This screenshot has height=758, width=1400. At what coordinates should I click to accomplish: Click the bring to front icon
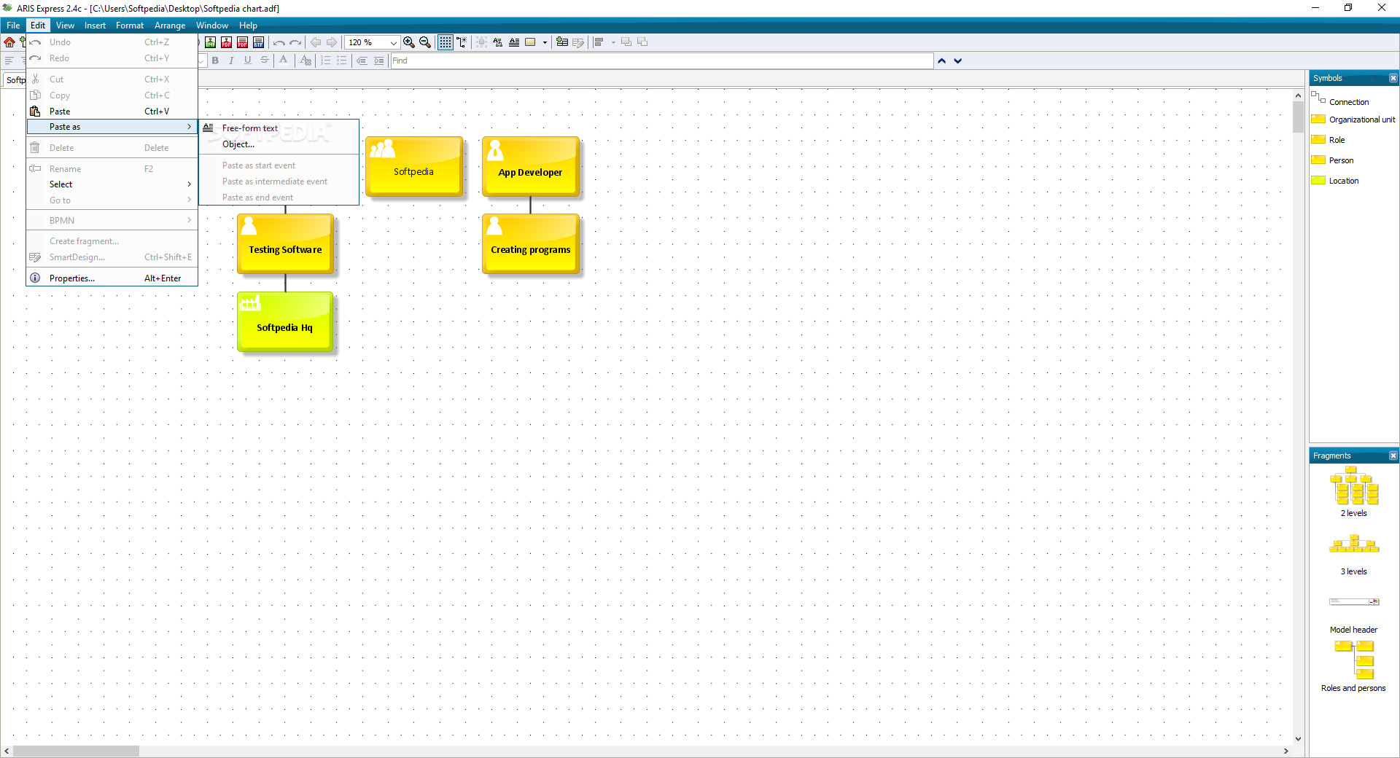[626, 42]
